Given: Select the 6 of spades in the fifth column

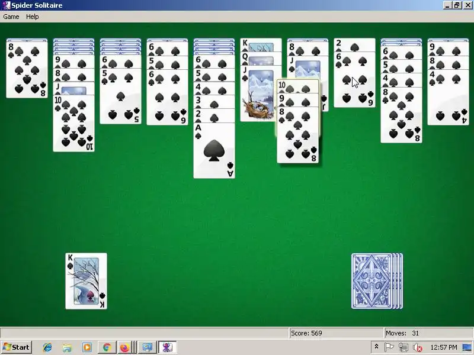Looking at the screenshot, I should (x=214, y=62).
